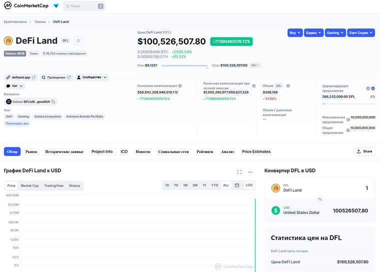This screenshot has height=272, width=380.
Task: Show info for Максимальное предложение
Action: coord(348,120)
